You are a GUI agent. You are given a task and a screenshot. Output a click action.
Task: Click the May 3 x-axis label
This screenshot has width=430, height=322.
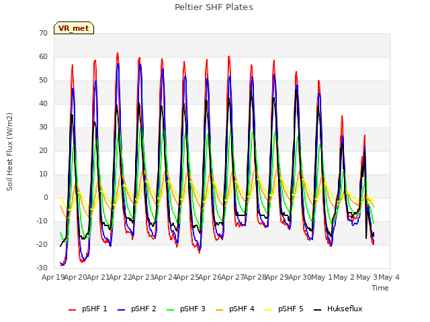click(367, 277)
